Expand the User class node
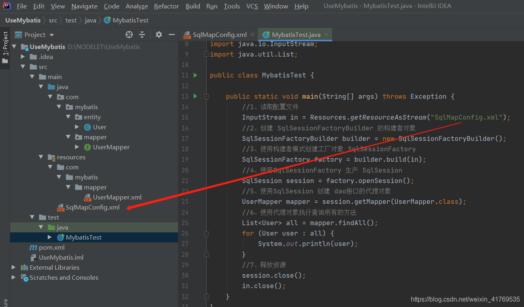524x307 pixels. 77,127
